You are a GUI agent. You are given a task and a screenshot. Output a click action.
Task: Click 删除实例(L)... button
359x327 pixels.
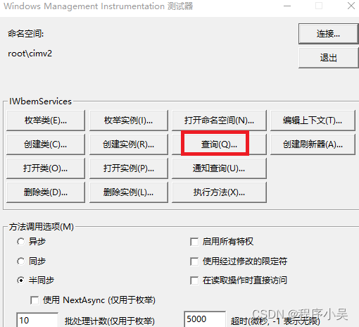(x=129, y=192)
